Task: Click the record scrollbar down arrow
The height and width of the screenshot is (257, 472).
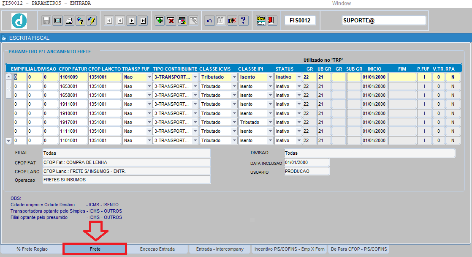Action: [x=9, y=141]
